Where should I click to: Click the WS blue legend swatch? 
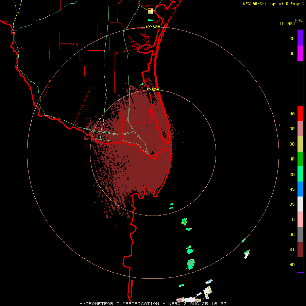coord(300,189)
